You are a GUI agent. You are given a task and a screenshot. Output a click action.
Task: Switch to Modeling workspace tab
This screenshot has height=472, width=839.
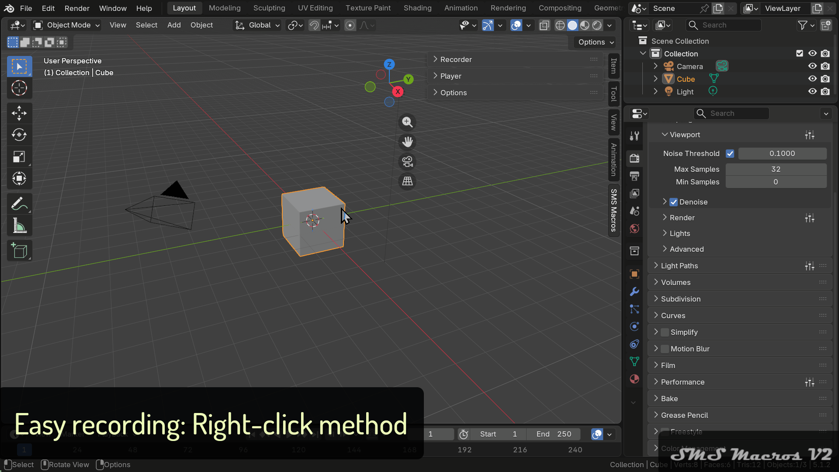pos(225,8)
